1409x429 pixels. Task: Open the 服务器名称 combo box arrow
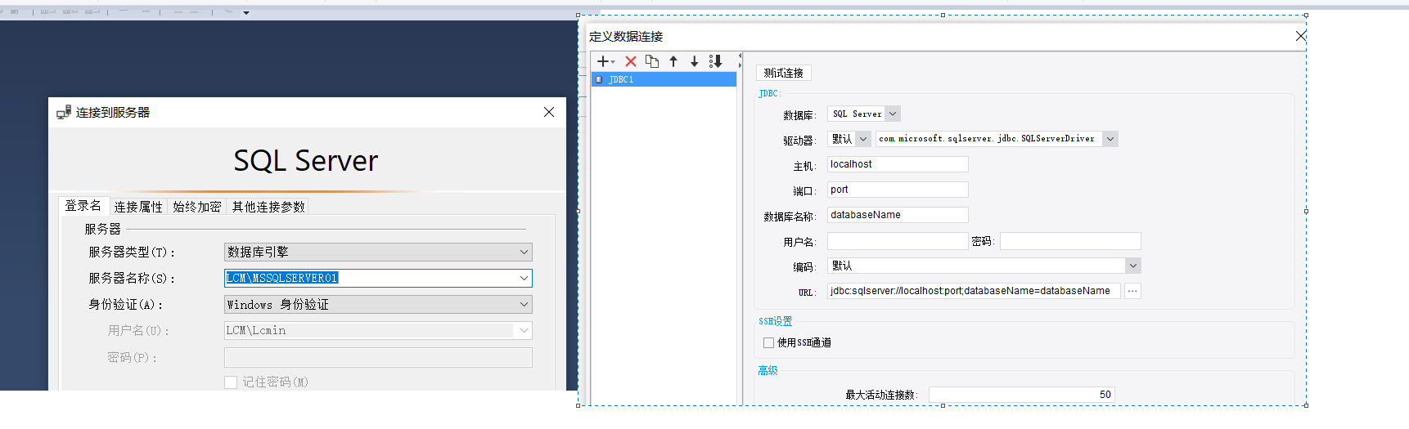[524, 278]
